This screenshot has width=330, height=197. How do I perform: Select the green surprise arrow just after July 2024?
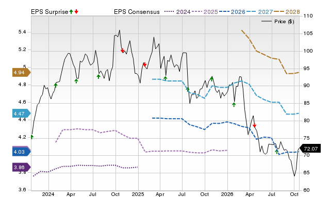pyautogui.click(x=98, y=77)
